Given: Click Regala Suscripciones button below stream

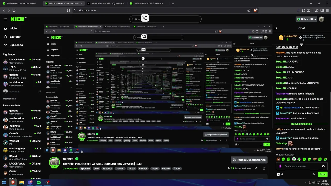Looking at the screenshot, I should click(x=249, y=160).
